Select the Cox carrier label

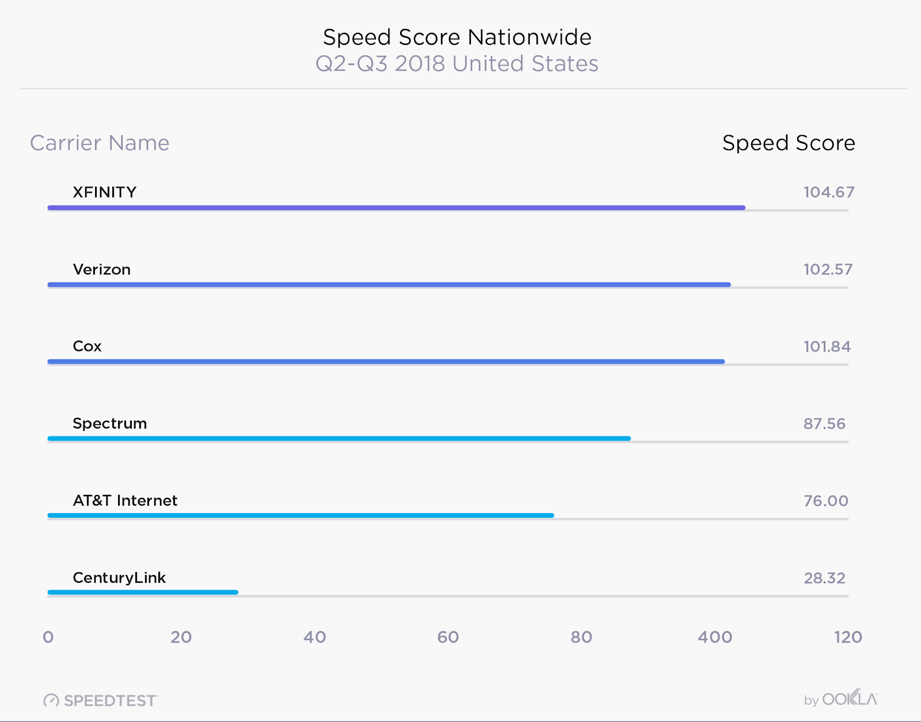(87, 346)
